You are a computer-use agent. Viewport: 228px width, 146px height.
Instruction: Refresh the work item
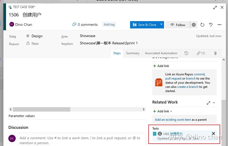click(x=202, y=25)
